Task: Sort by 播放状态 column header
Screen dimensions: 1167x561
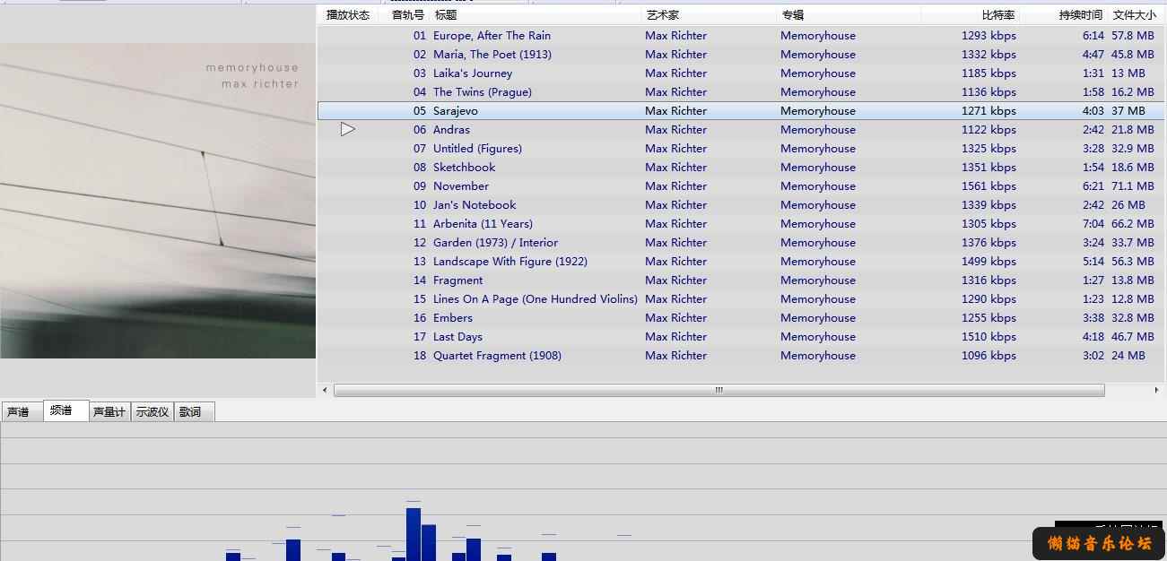Action: (348, 15)
